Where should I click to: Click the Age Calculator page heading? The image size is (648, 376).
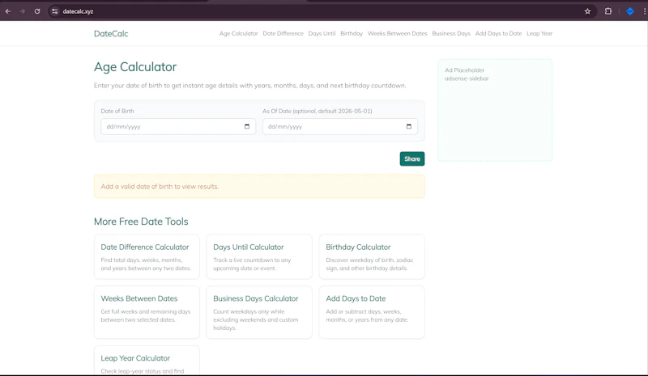(135, 67)
